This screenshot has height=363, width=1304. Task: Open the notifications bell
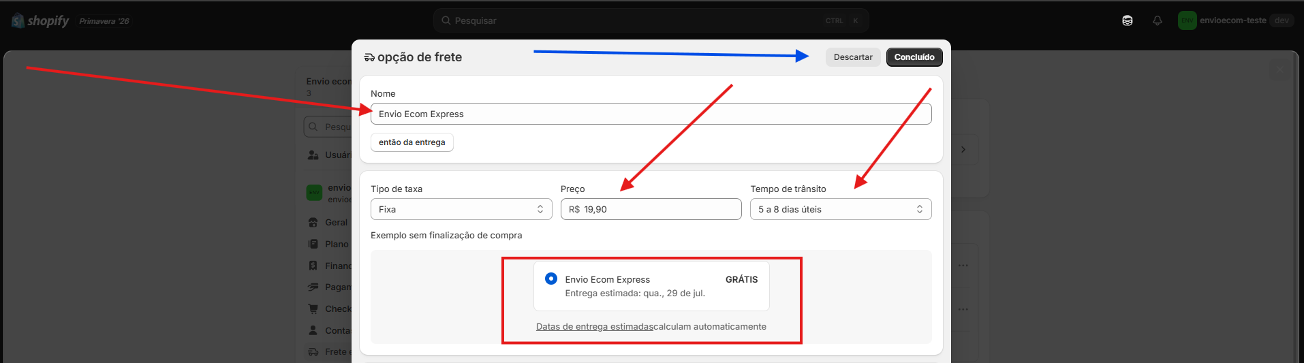click(x=1158, y=20)
